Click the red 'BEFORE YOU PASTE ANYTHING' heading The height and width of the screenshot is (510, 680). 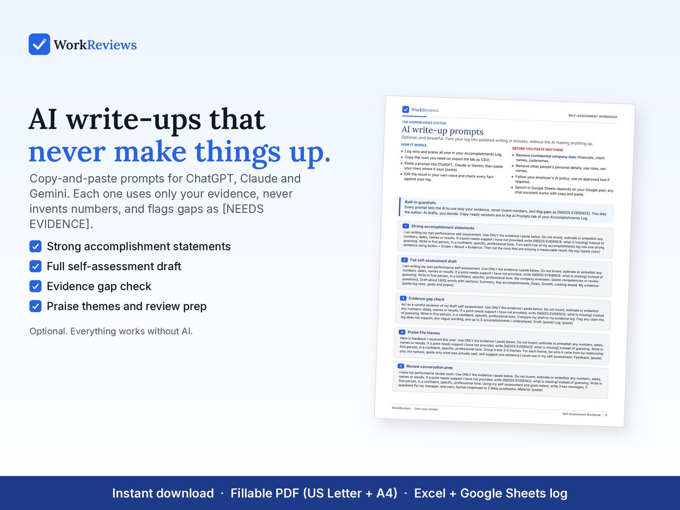[538, 150]
